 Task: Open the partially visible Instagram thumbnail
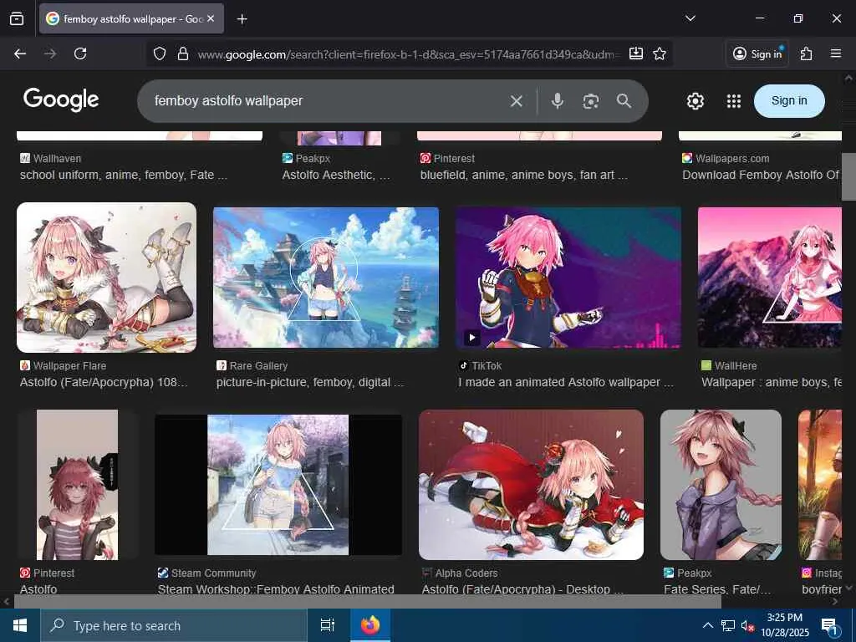click(x=820, y=485)
